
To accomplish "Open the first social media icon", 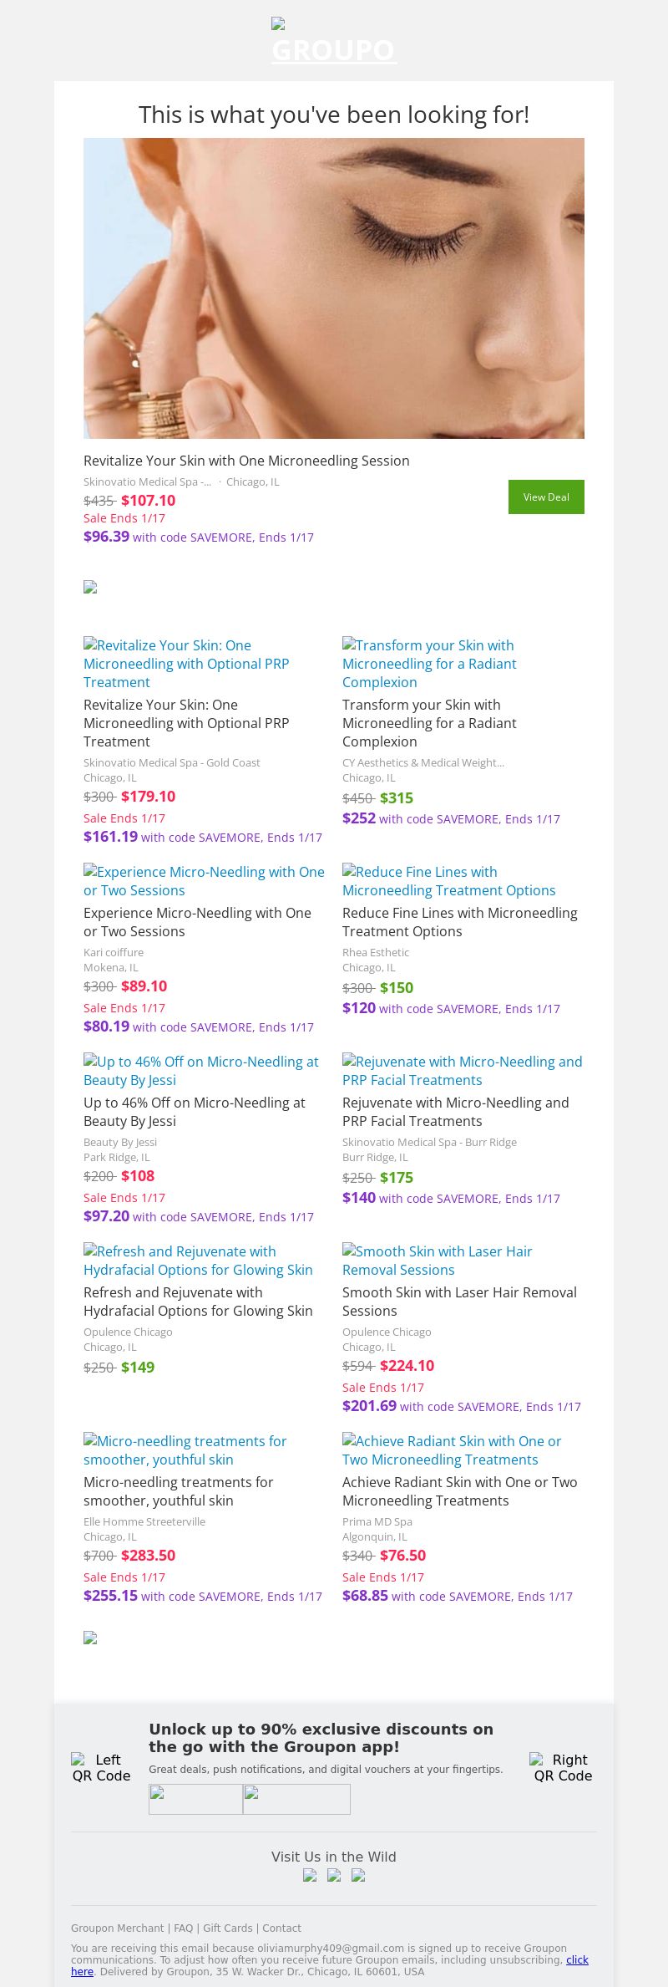I will click(310, 1875).
